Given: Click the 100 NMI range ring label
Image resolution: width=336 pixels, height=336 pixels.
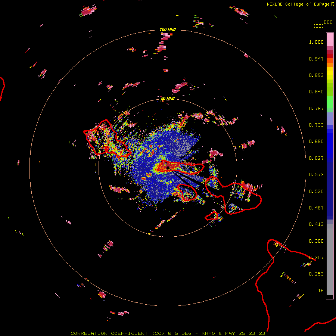Looking at the screenshot, I should (x=168, y=29).
